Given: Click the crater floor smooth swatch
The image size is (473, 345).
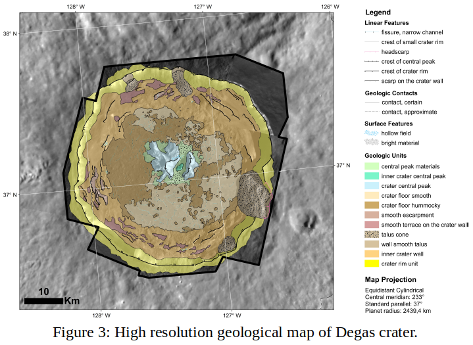Looking at the screenshot, I should point(372,196).
